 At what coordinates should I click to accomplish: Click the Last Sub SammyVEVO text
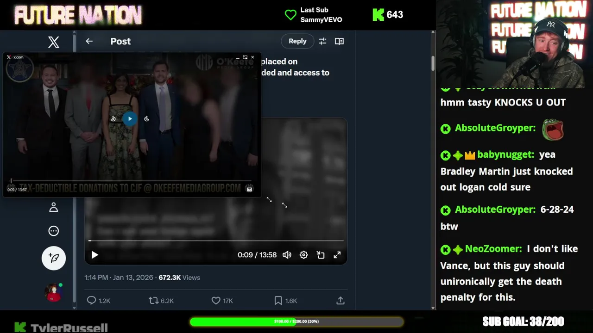point(321,15)
